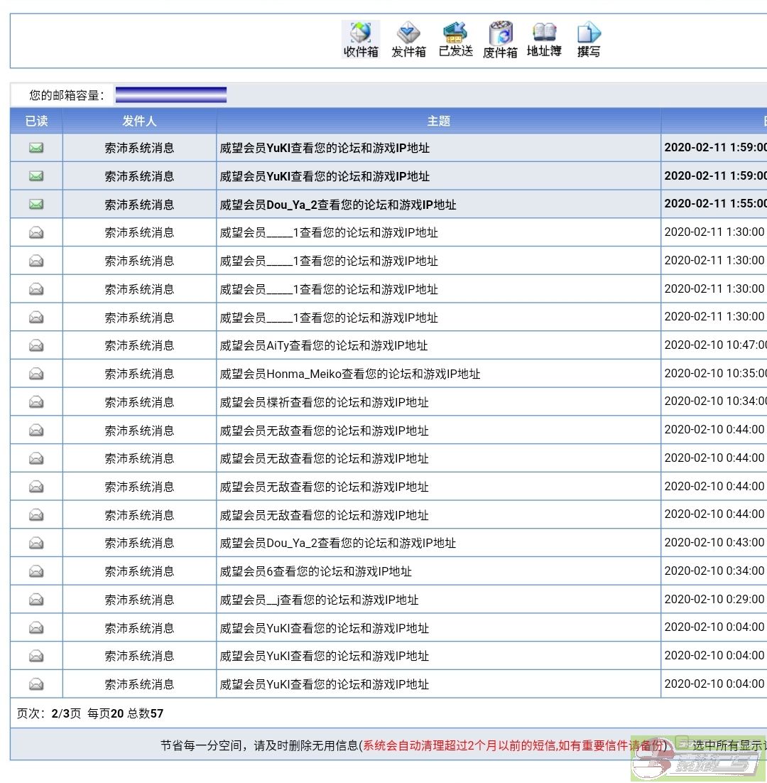This screenshot has height=783, width=767.
Task: Click the envelope icon in 楪祈 message row
Action: click(36, 402)
